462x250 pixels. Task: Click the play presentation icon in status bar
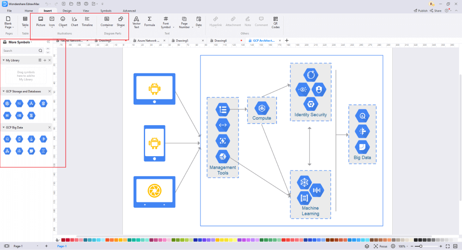[x=393, y=246]
